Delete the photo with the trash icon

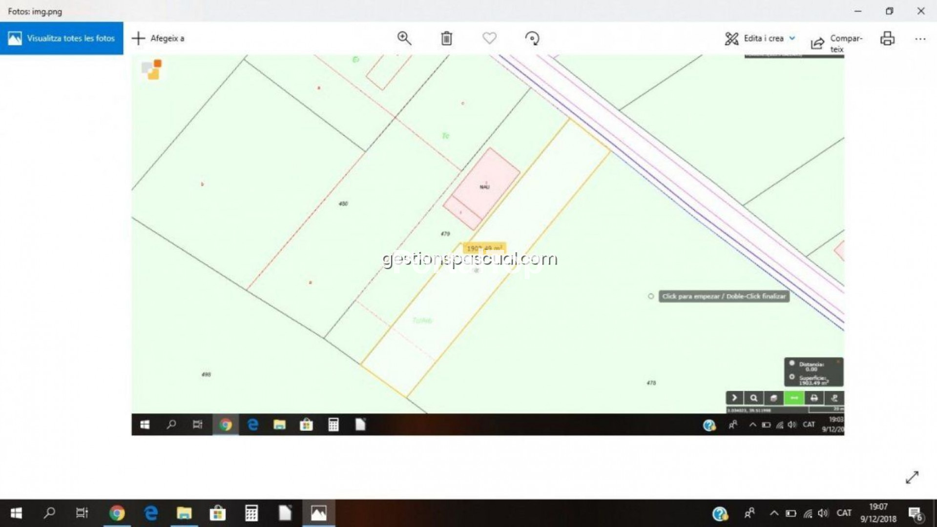click(x=446, y=38)
